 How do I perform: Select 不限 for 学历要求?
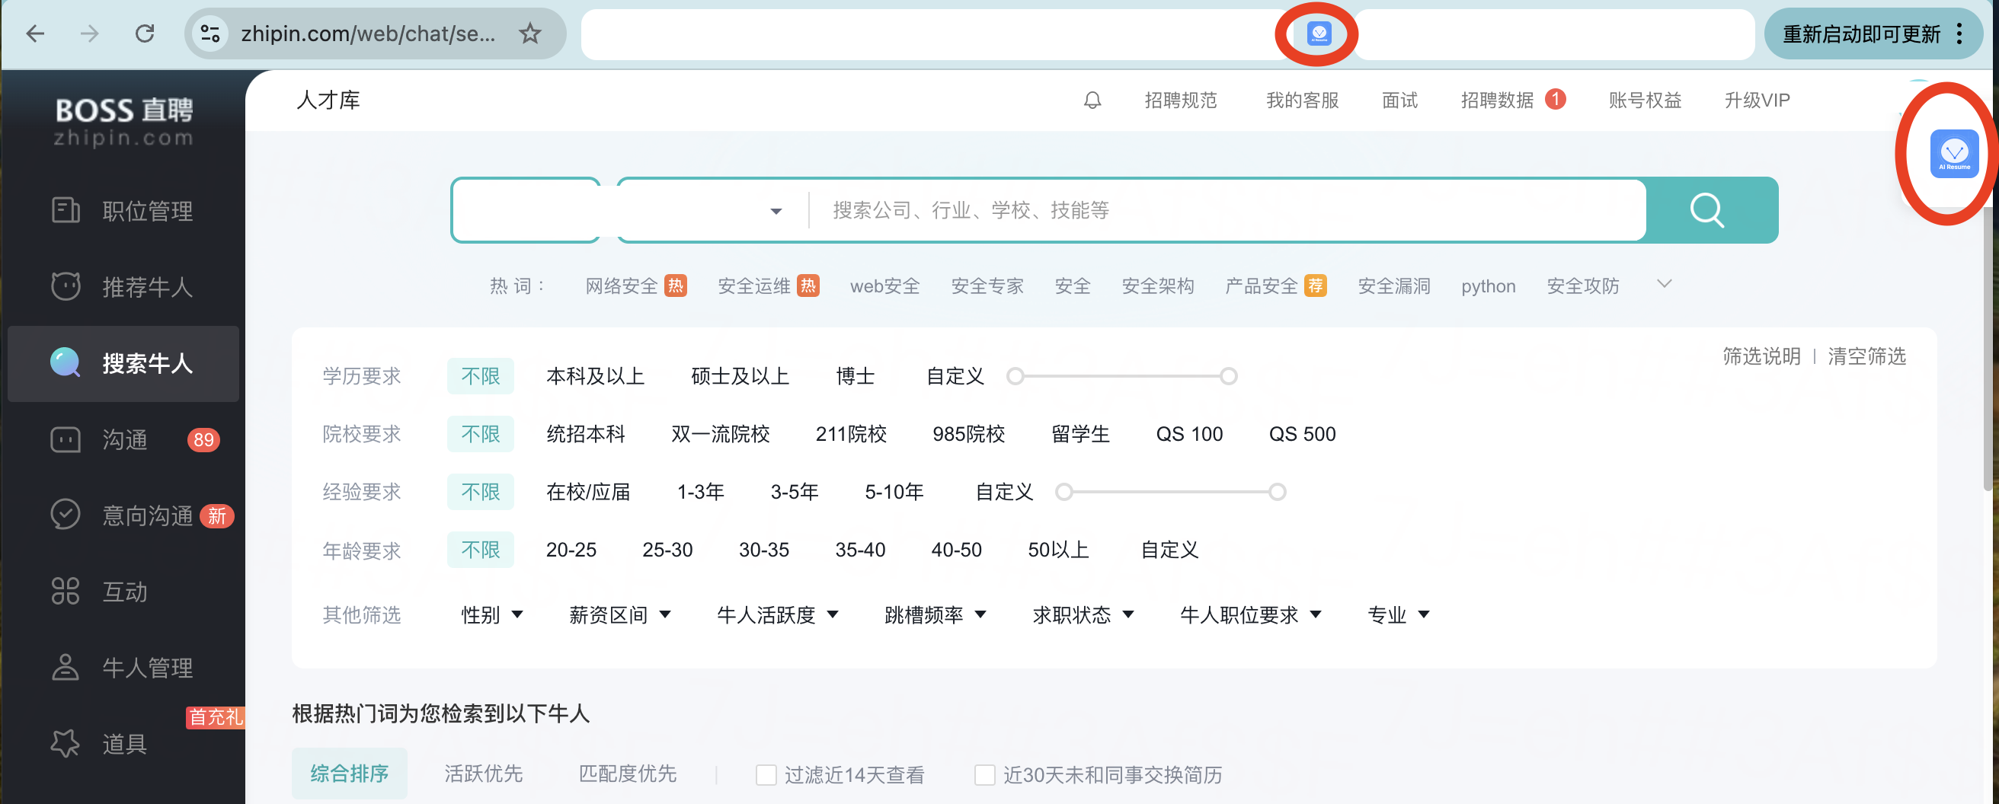(x=481, y=376)
